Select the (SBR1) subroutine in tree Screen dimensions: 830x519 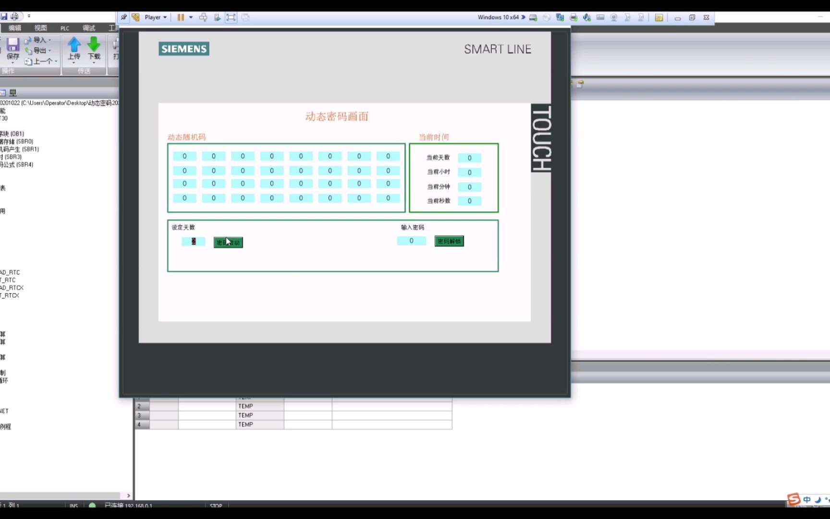20,149
